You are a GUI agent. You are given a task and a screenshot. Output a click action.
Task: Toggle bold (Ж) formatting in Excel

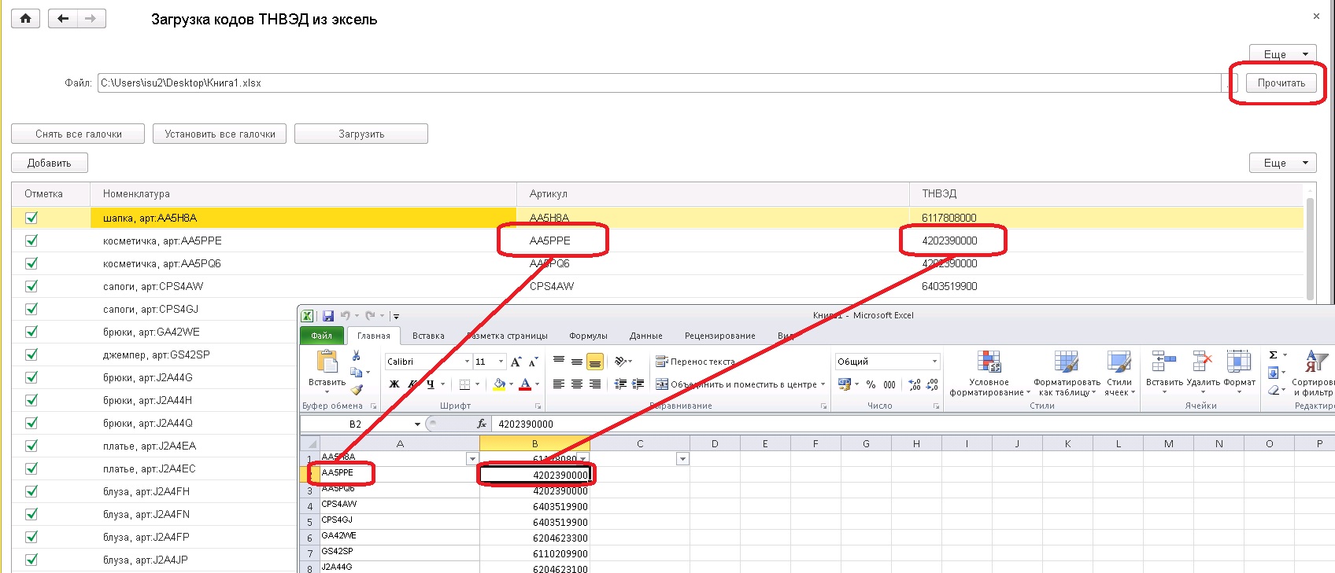point(394,384)
